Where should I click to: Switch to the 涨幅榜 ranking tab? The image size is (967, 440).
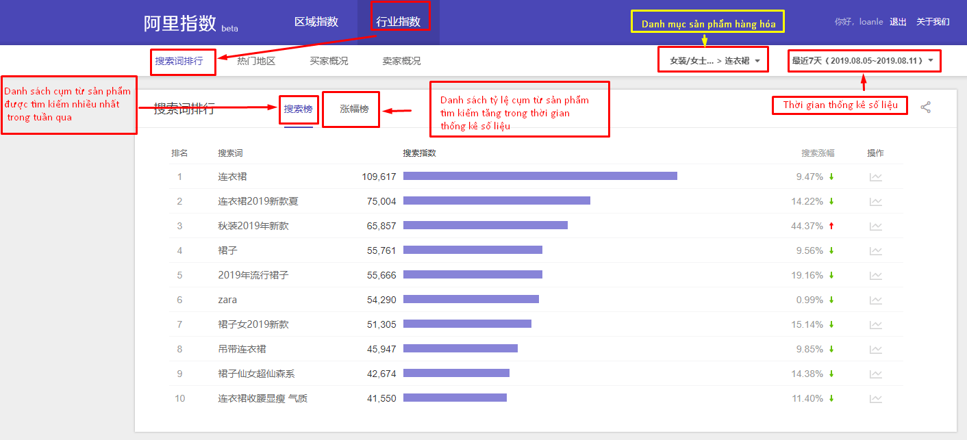pyautogui.click(x=354, y=109)
